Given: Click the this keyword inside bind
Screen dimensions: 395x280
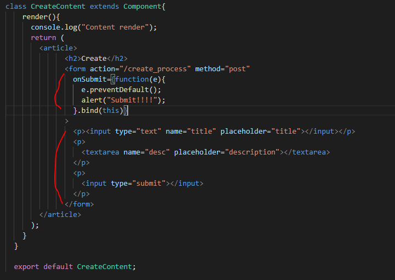Looking at the screenshot, I should (111, 110).
